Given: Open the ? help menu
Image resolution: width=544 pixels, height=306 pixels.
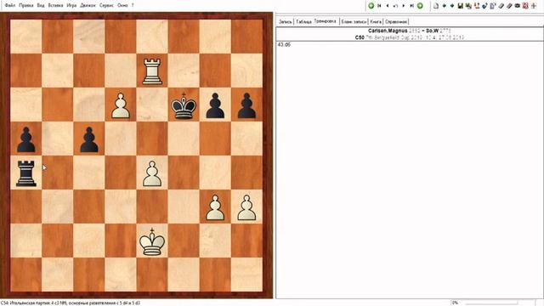Looking at the screenshot, I should coord(133,6).
